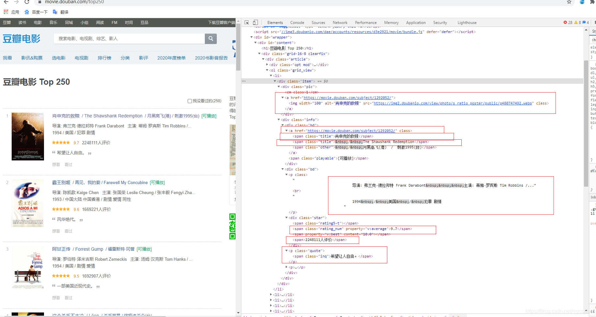Click 音乐 in the Douban top nav
596x317 pixels.
[53, 23]
